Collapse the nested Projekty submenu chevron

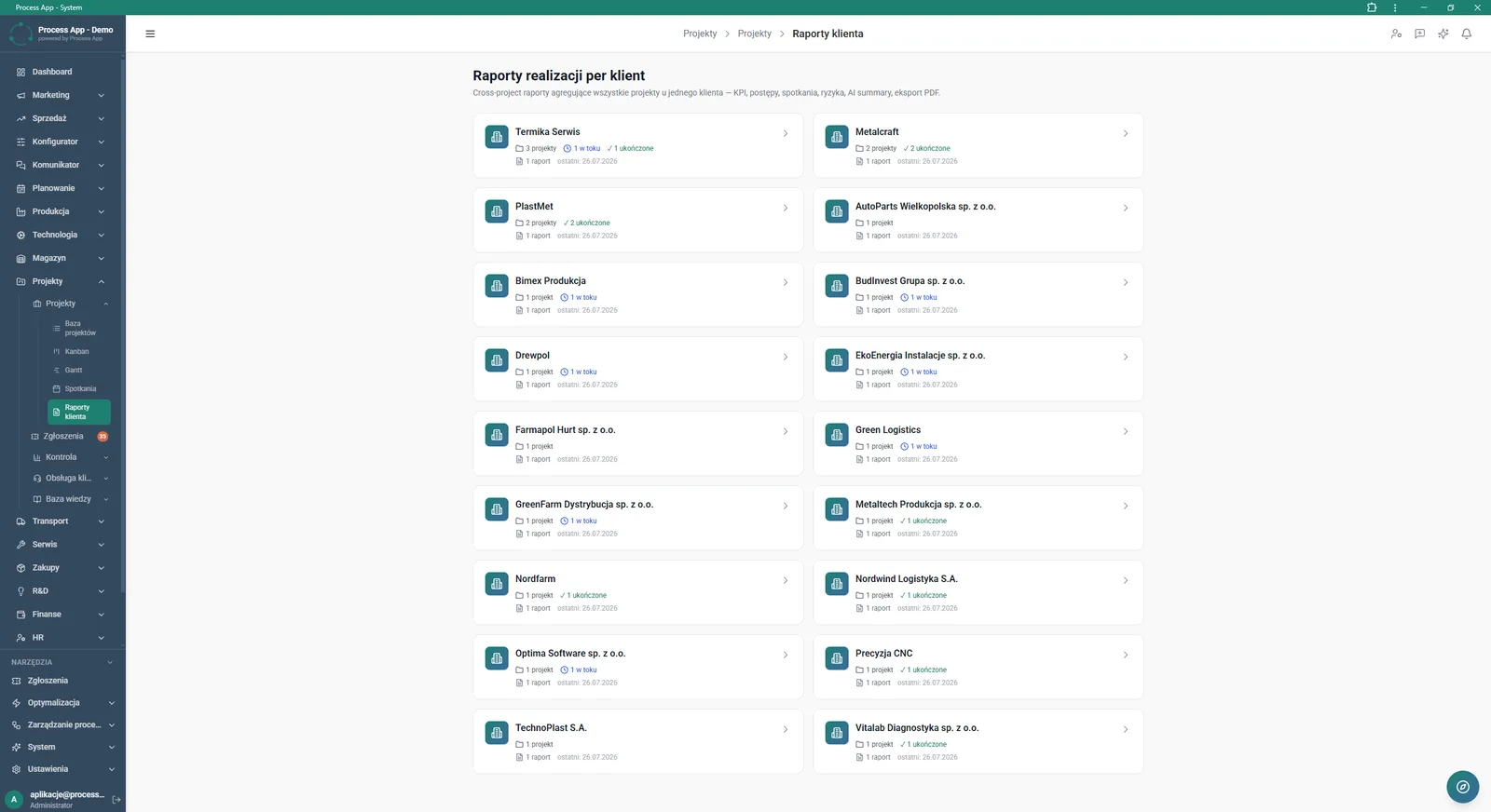106,304
